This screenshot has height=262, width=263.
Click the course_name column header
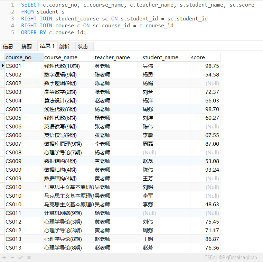tap(69, 57)
